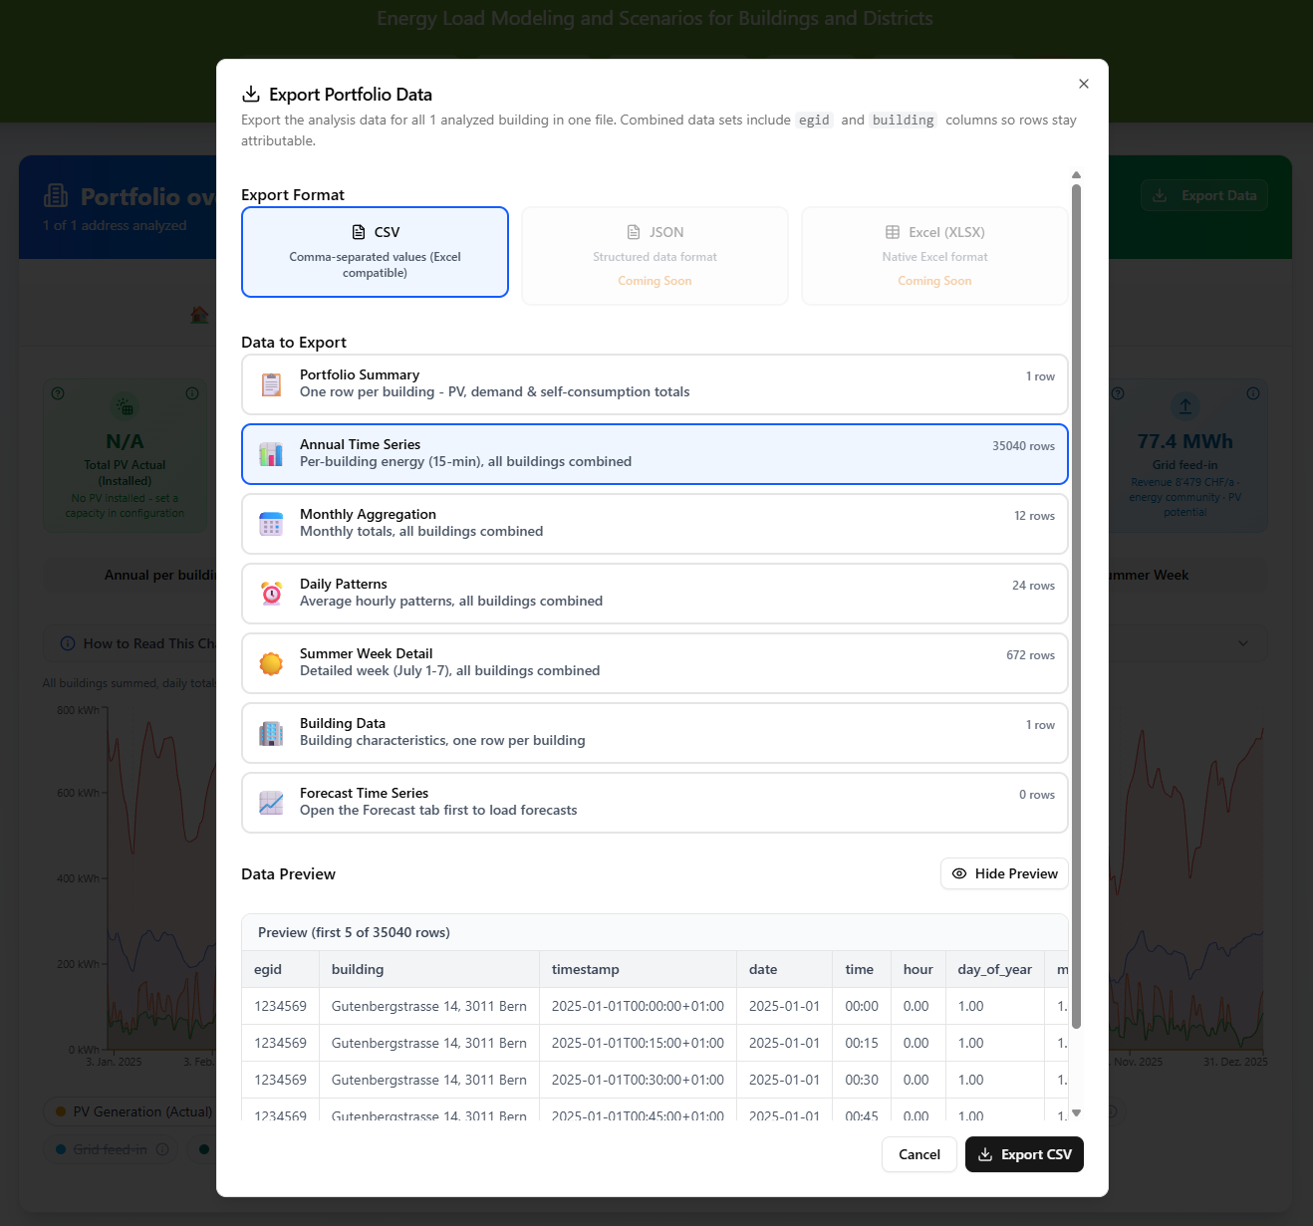Choose the alarm clock icon of Daily Patterns

271,594
